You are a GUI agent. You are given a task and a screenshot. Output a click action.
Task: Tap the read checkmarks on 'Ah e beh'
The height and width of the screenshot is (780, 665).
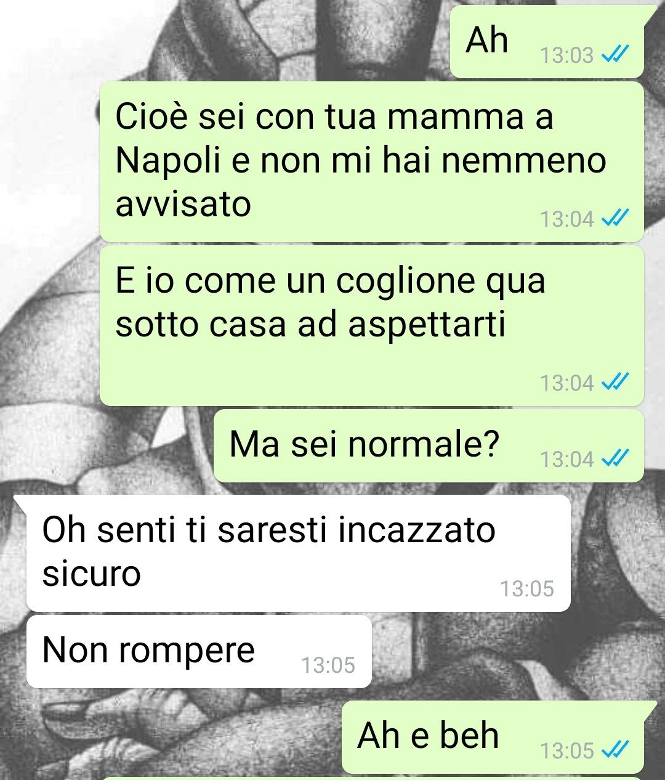(615, 750)
